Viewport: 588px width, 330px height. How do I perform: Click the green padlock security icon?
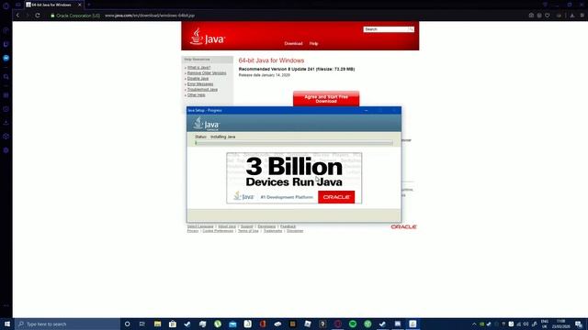click(52, 16)
